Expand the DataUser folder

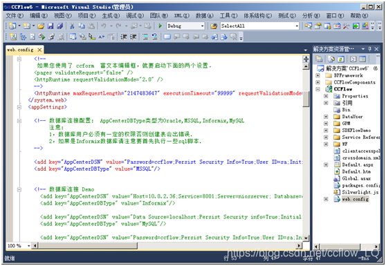point(326,117)
